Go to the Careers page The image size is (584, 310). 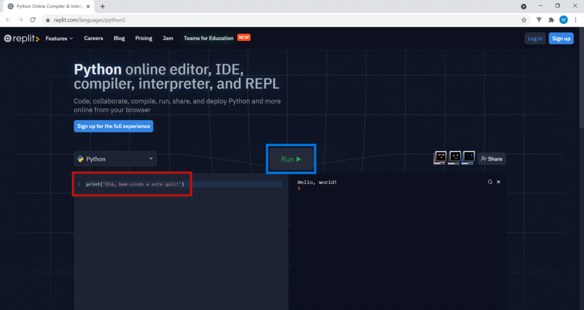tap(94, 38)
